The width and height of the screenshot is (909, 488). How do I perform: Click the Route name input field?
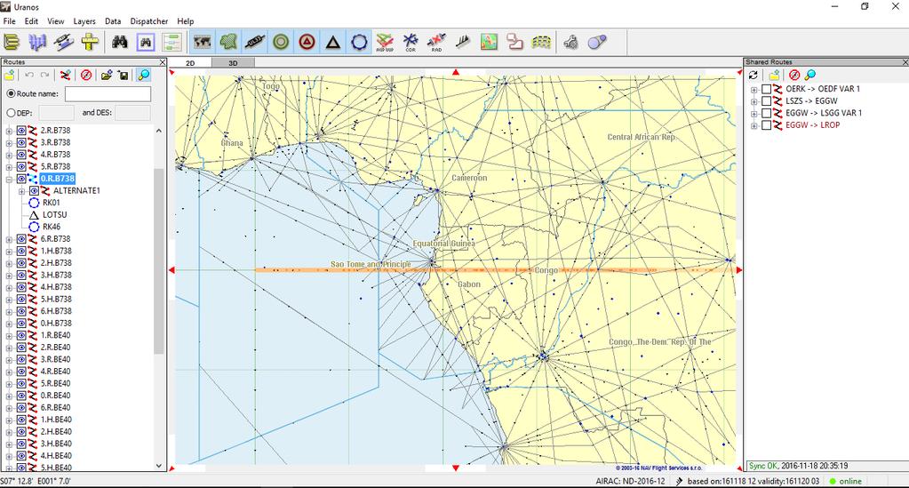tap(108, 93)
